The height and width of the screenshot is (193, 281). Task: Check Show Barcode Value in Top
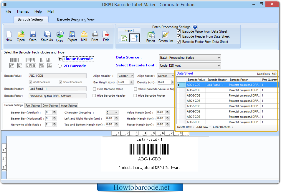coord(135,89)
